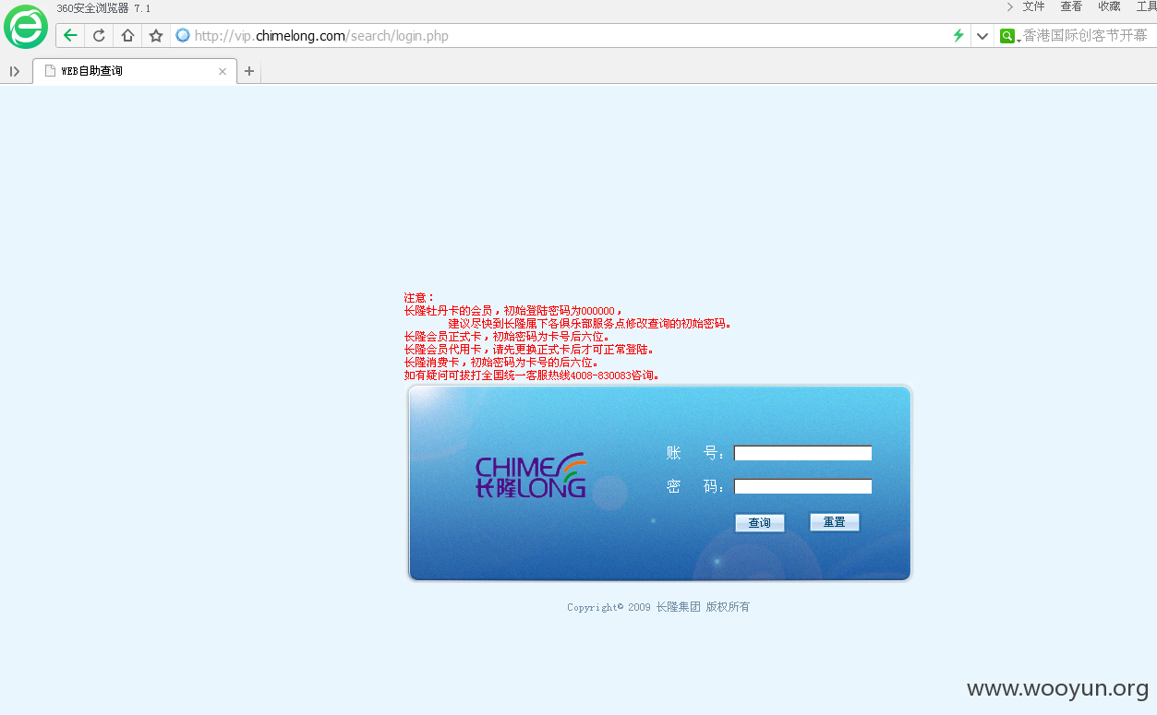Click the green search engine icon

point(1007,36)
